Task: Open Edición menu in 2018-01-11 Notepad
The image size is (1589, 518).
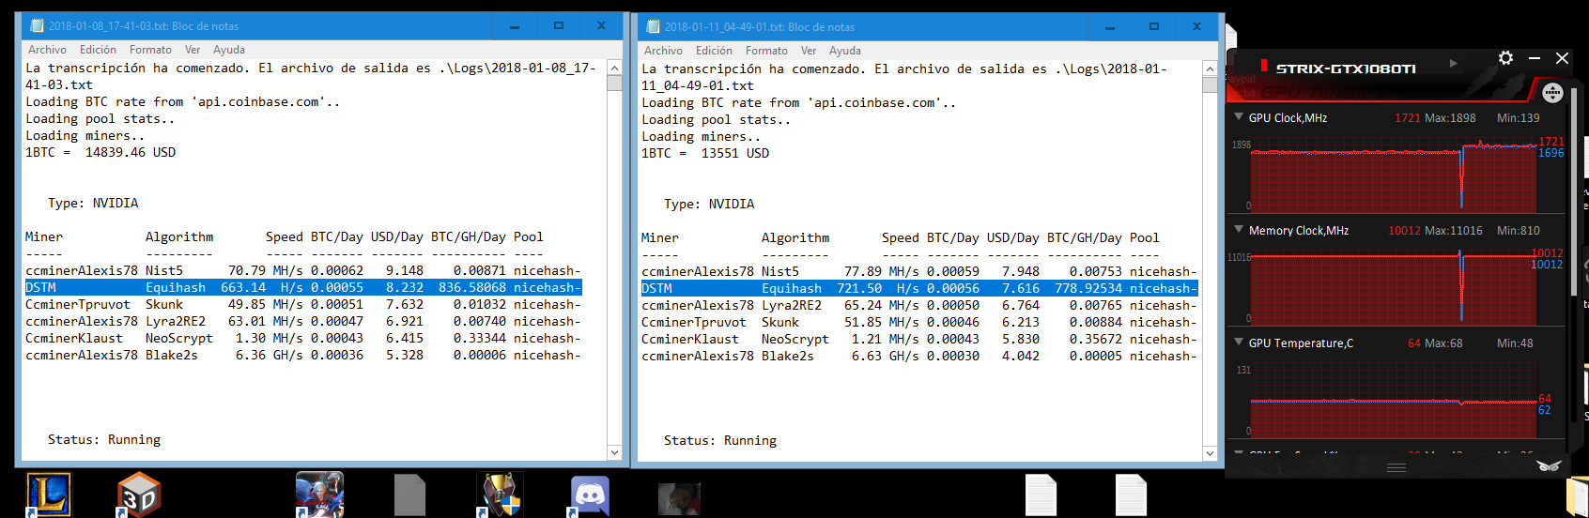Action: (x=714, y=51)
